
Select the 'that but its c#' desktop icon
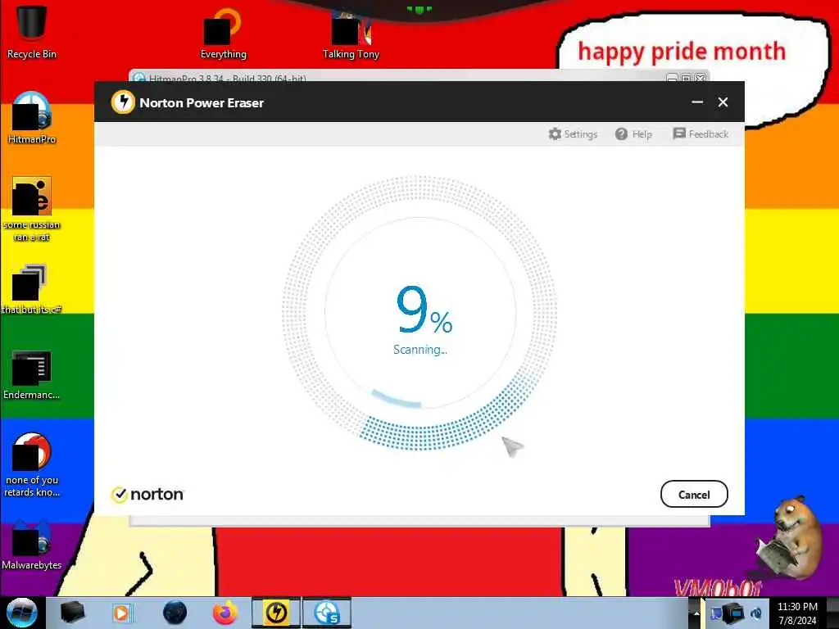point(32,289)
